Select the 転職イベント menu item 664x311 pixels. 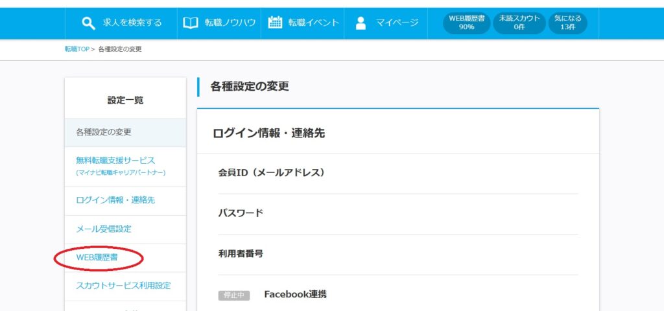313,23
